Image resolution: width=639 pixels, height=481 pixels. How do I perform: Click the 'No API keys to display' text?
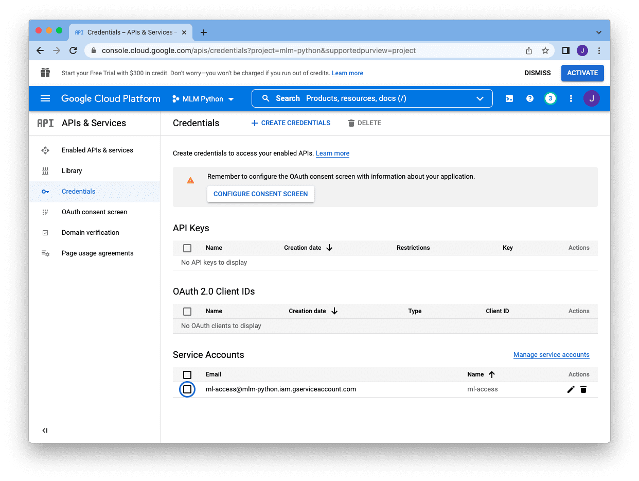click(214, 263)
